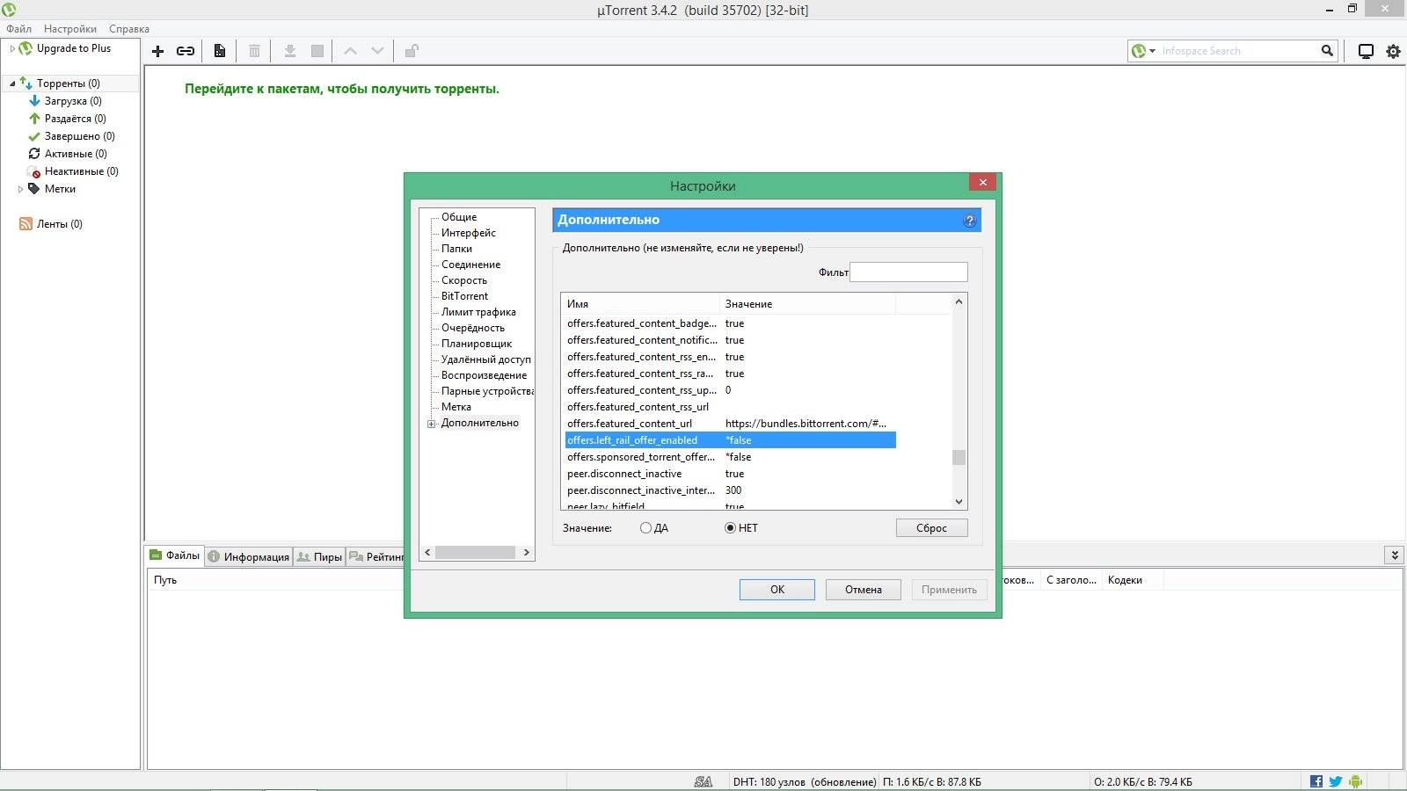Image resolution: width=1407 pixels, height=791 pixels.
Task: Click the Add Torrent from URL link icon
Action: (186, 51)
